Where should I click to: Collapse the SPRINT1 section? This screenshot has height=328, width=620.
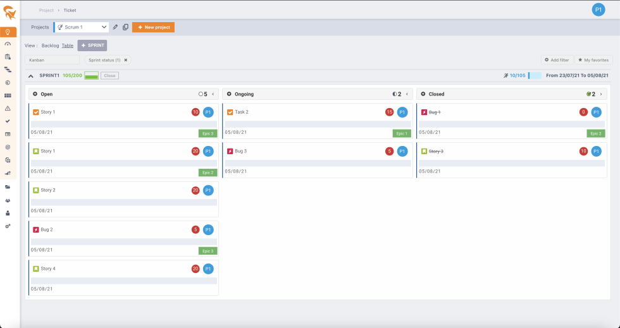(31, 75)
